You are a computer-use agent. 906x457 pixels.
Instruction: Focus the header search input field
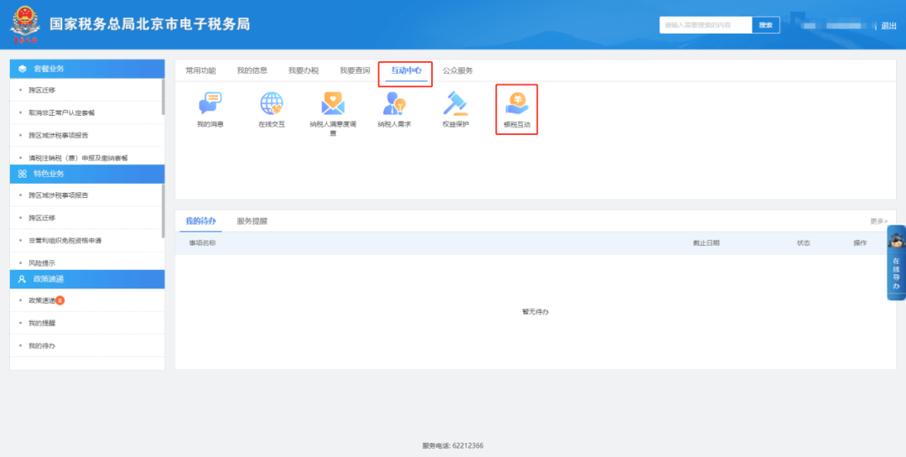(x=706, y=25)
